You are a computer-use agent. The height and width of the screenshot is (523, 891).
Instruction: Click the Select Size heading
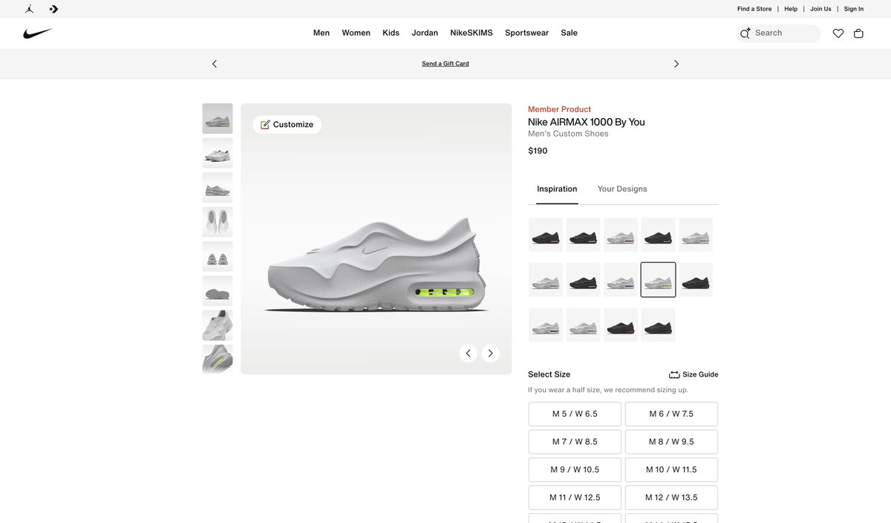(x=549, y=374)
